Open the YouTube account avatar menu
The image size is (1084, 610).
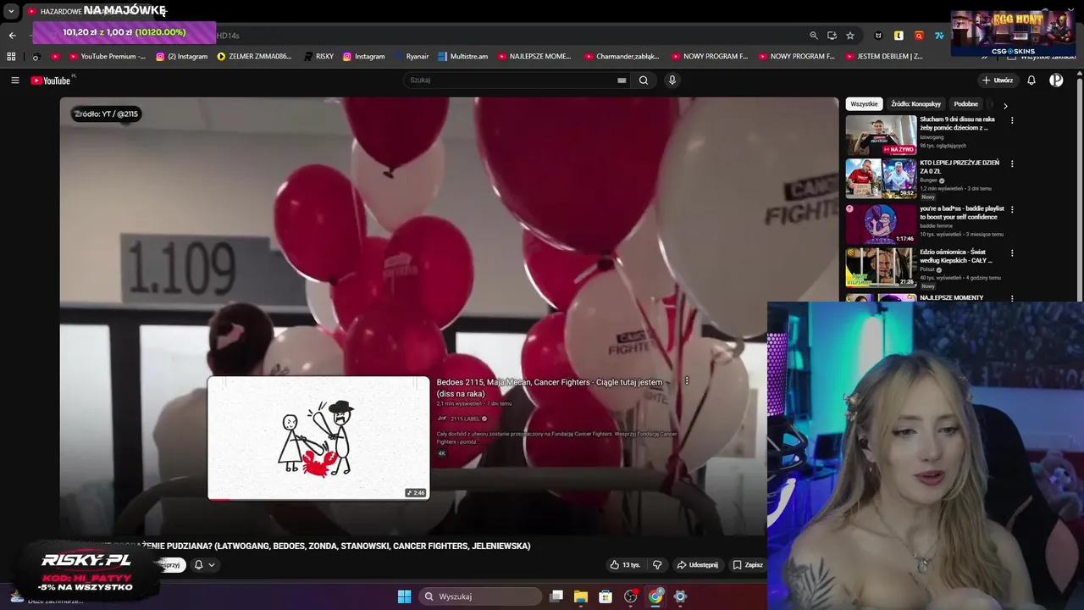point(1056,80)
